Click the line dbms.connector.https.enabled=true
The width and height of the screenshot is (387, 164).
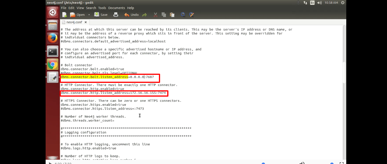[93, 105]
